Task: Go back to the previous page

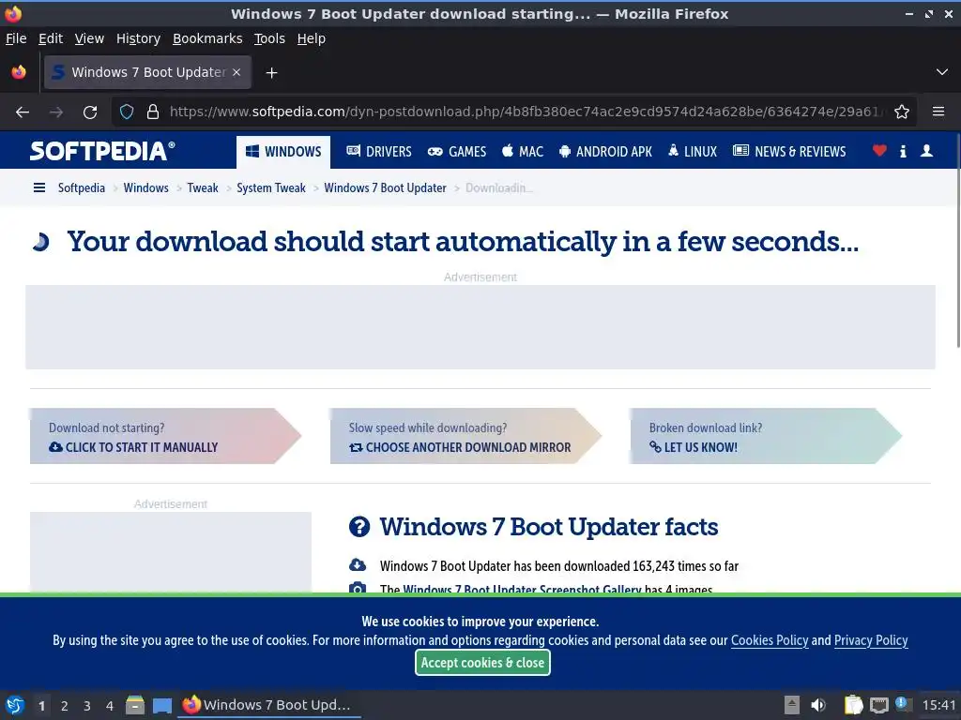Action: [x=23, y=112]
